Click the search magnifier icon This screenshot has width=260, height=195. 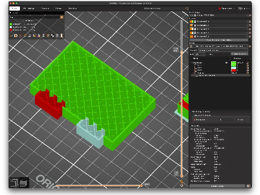187,9
